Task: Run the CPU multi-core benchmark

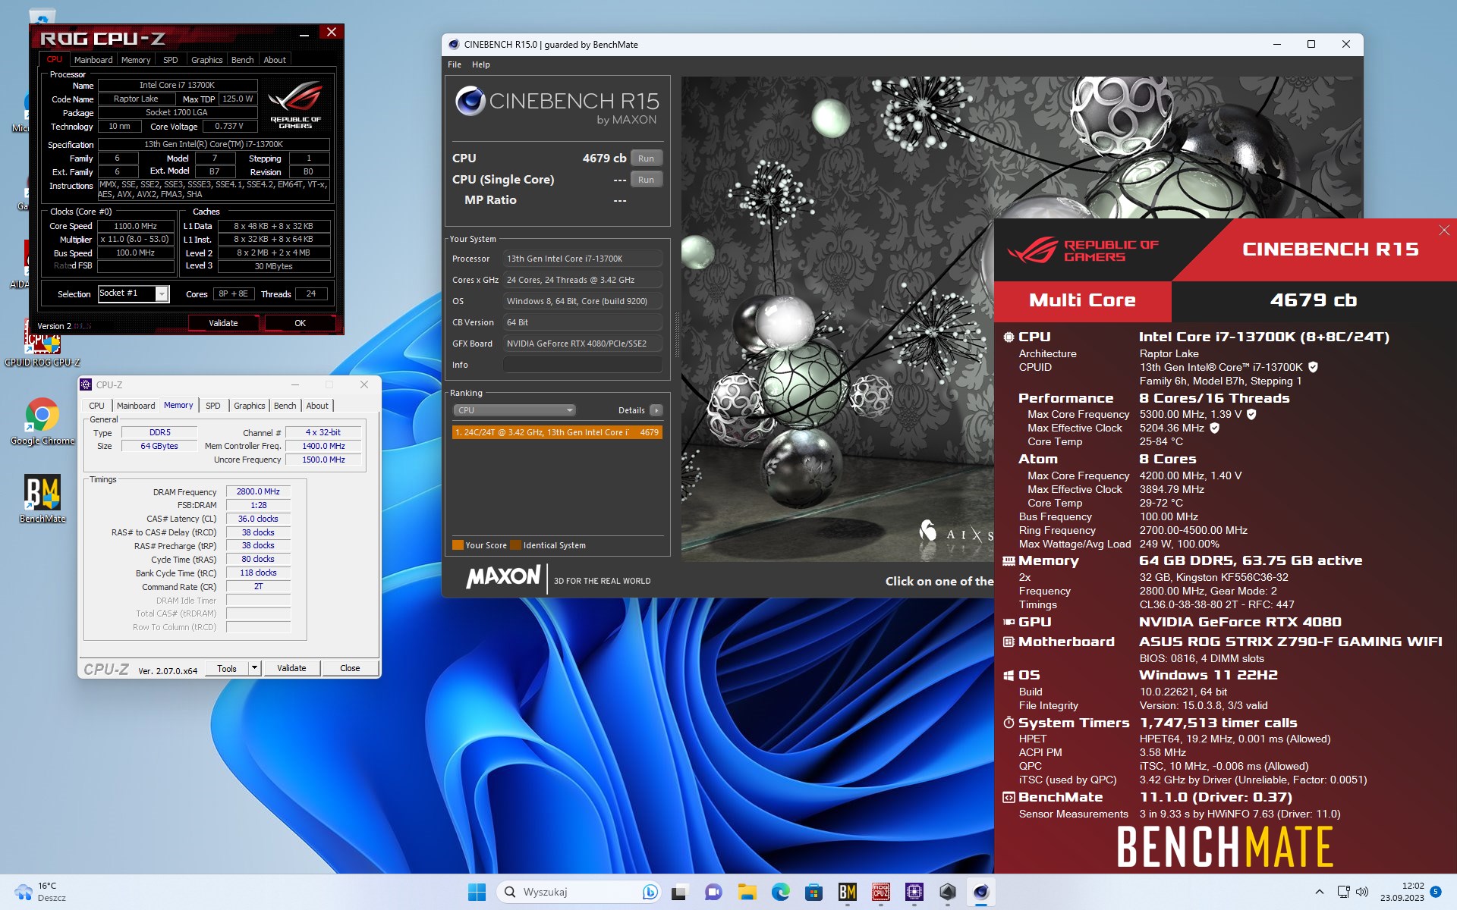Action: 646,158
